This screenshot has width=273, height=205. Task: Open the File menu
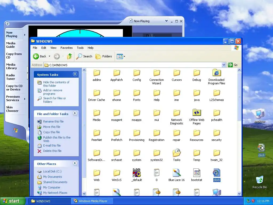35,48
